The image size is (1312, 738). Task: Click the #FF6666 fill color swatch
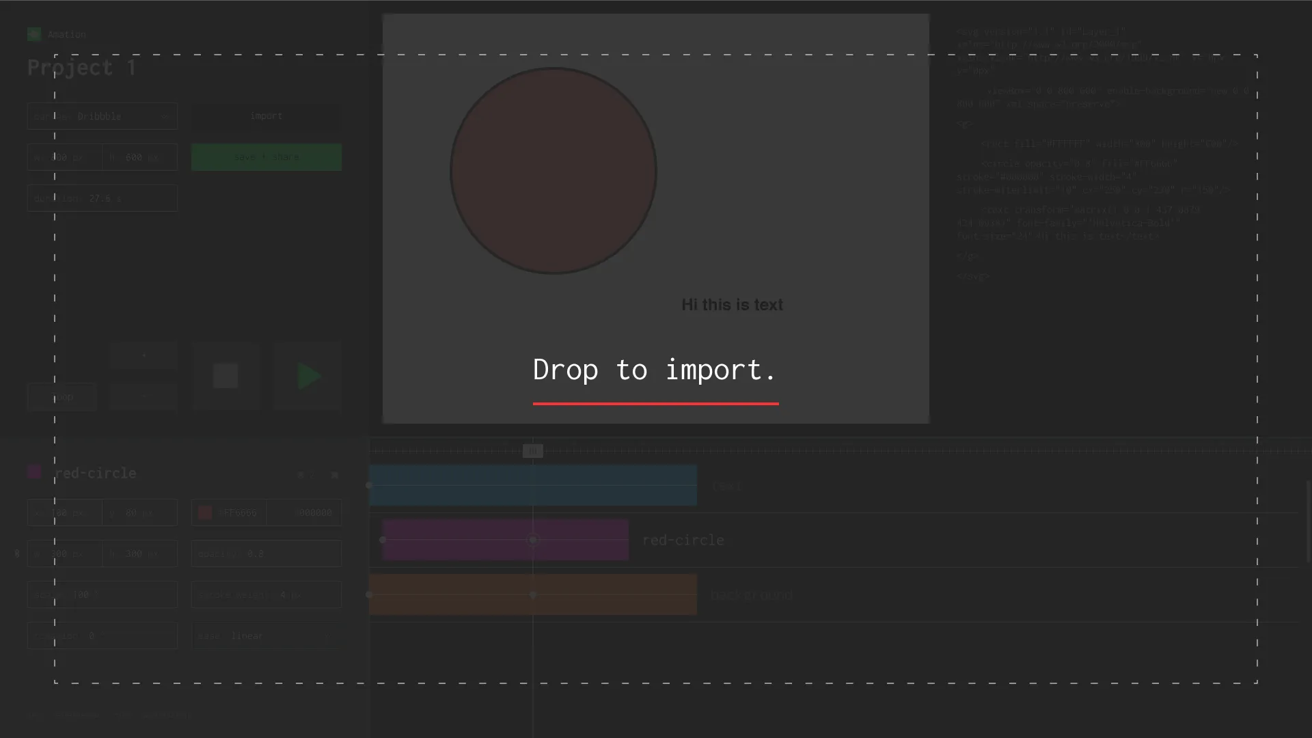(x=205, y=512)
